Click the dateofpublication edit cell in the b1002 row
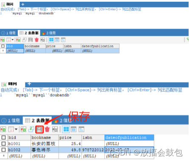The image size is (189, 161). point(129,150)
